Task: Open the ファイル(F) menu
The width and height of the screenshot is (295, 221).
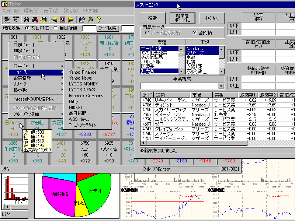Action: pyautogui.click(x=11, y=11)
